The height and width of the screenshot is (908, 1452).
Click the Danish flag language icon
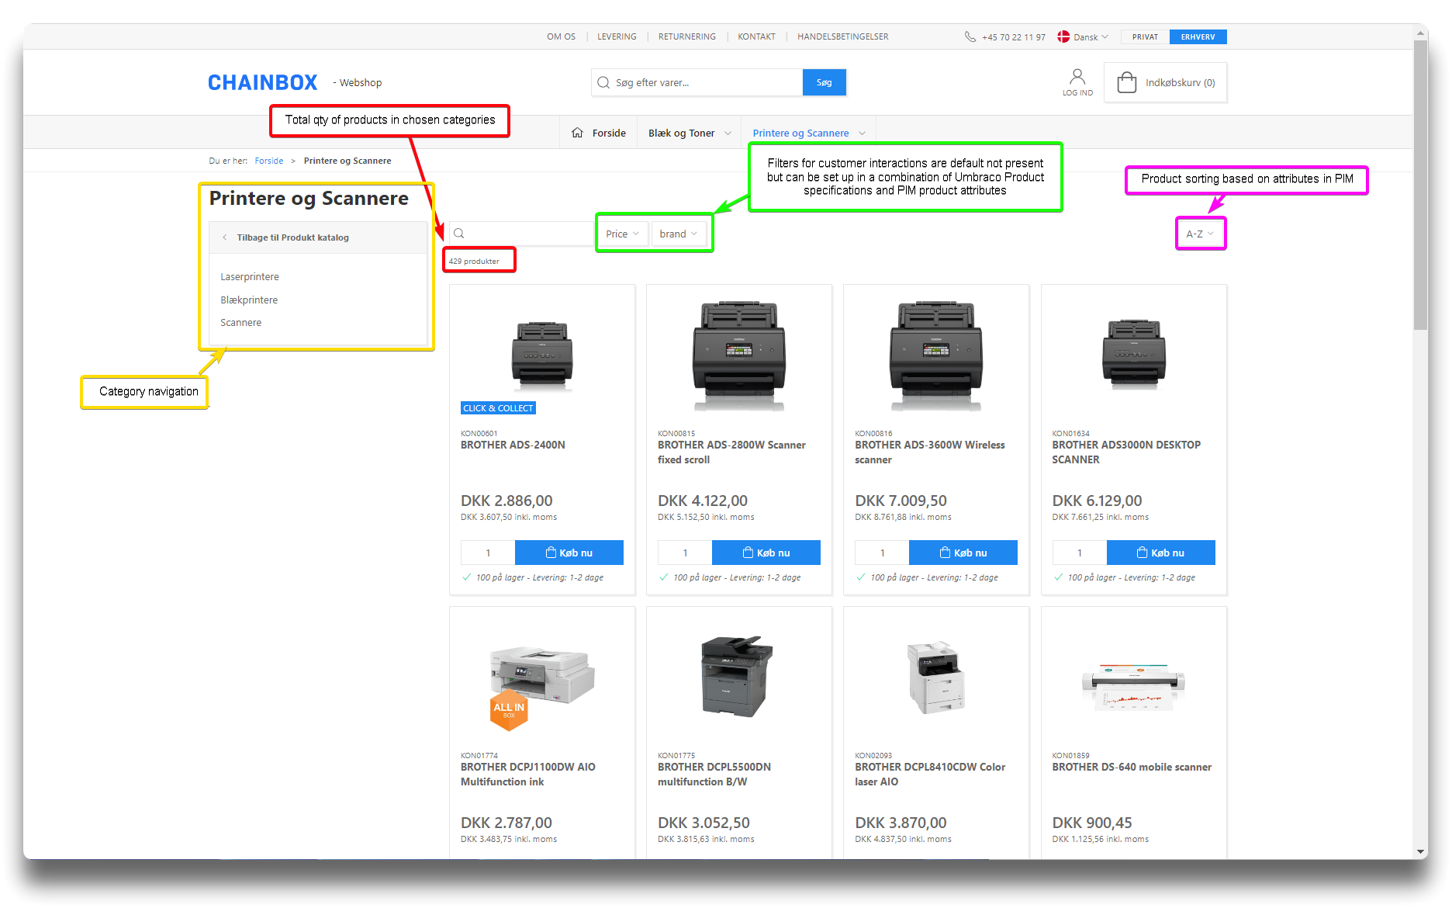[1063, 36]
